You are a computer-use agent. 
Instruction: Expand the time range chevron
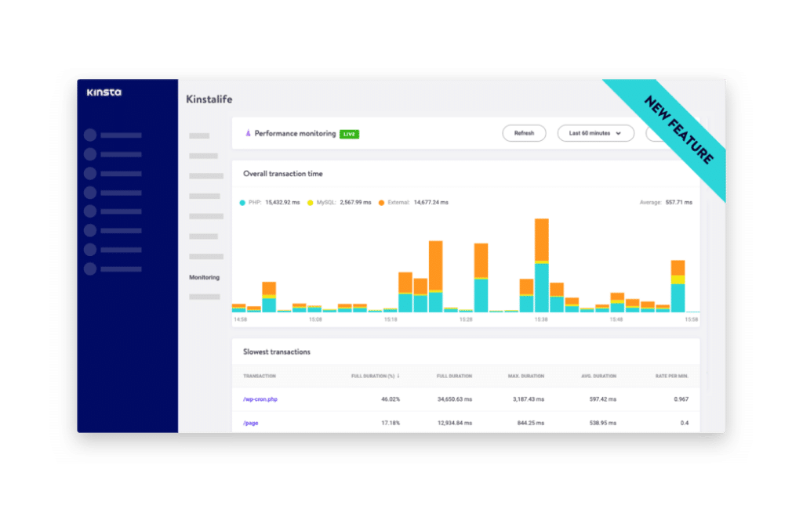pos(618,133)
